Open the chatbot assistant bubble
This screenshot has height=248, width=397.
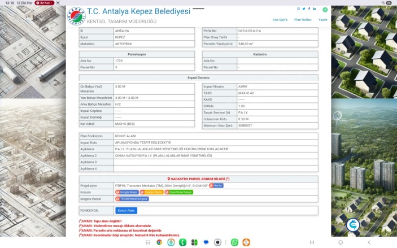(354, 224)
